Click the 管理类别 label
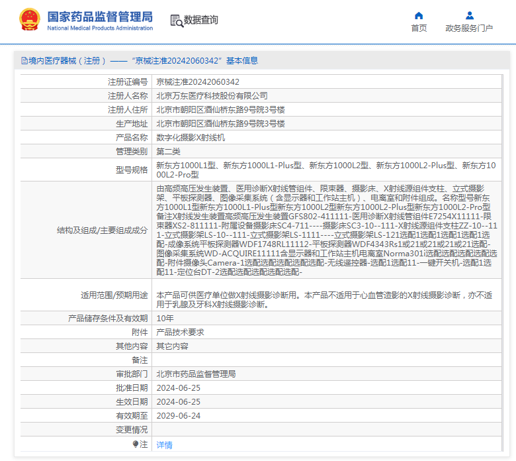The image size is (516, 461). (x=132, y=151)
